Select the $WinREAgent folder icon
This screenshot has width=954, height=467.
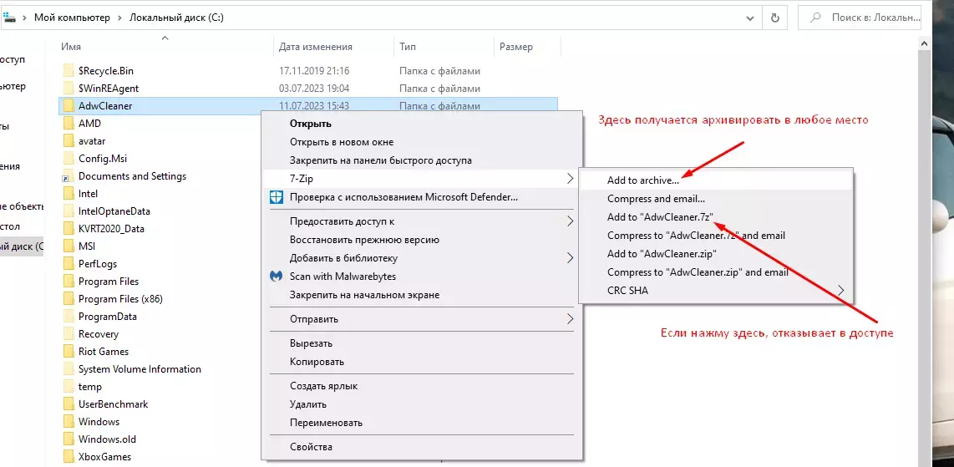(x=68, y=89)
